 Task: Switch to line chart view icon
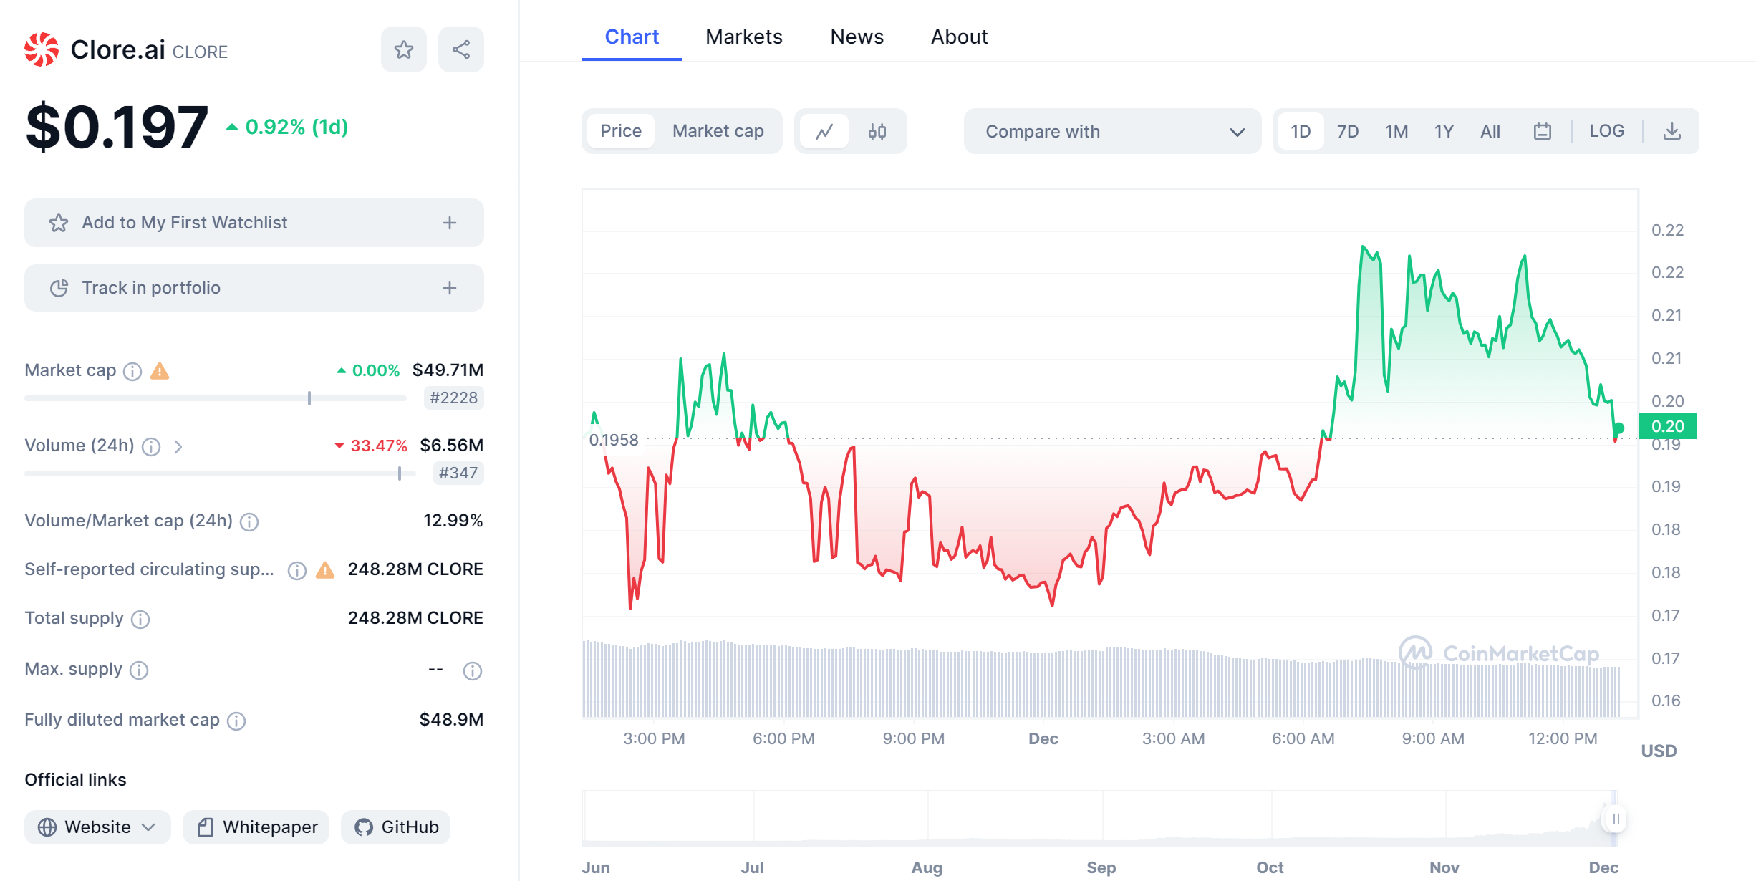pos(824,131)
